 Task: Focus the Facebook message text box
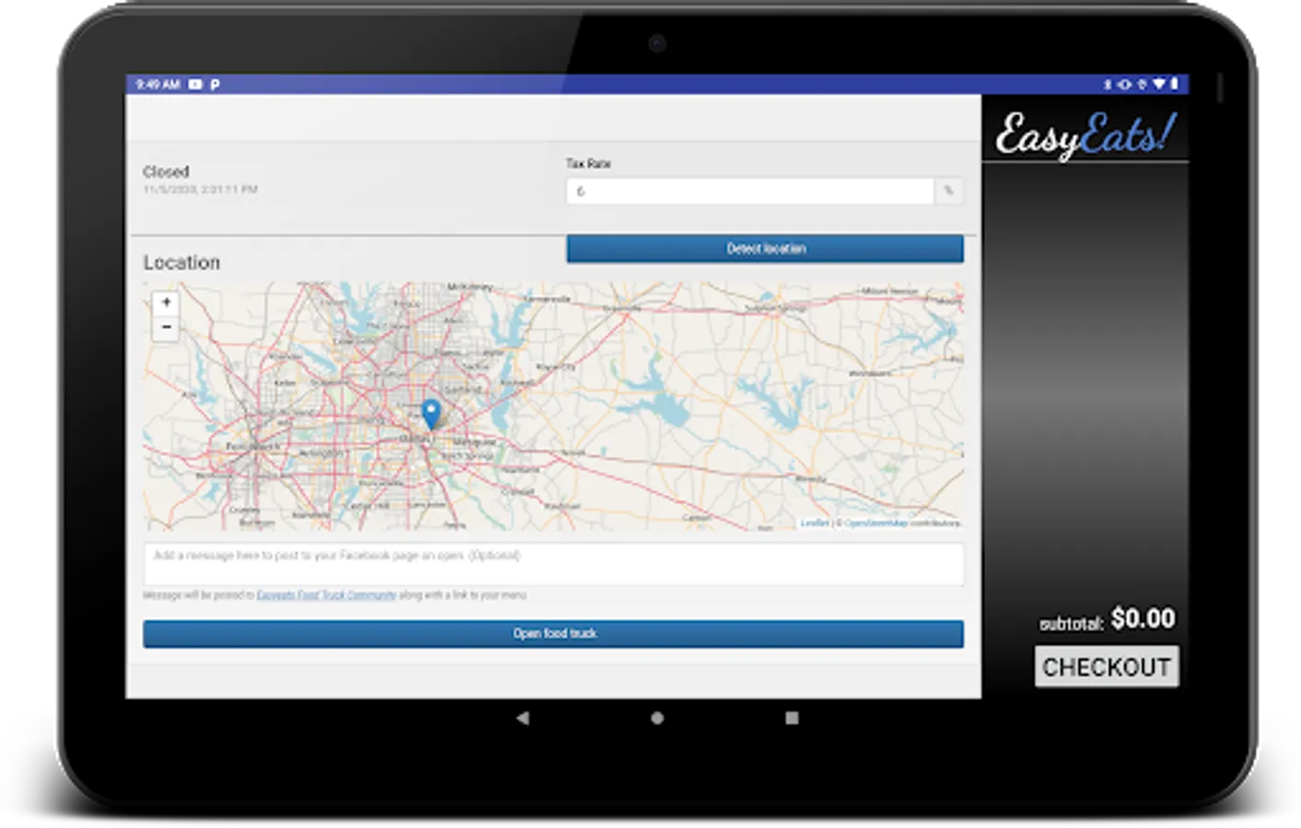click(x=553, y=564)
